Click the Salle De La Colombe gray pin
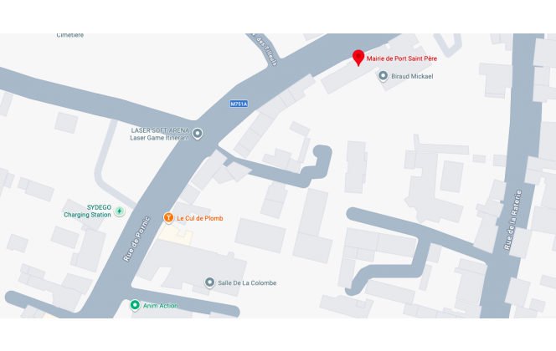This screenshot has width=556, height=351. pos(209,282)
